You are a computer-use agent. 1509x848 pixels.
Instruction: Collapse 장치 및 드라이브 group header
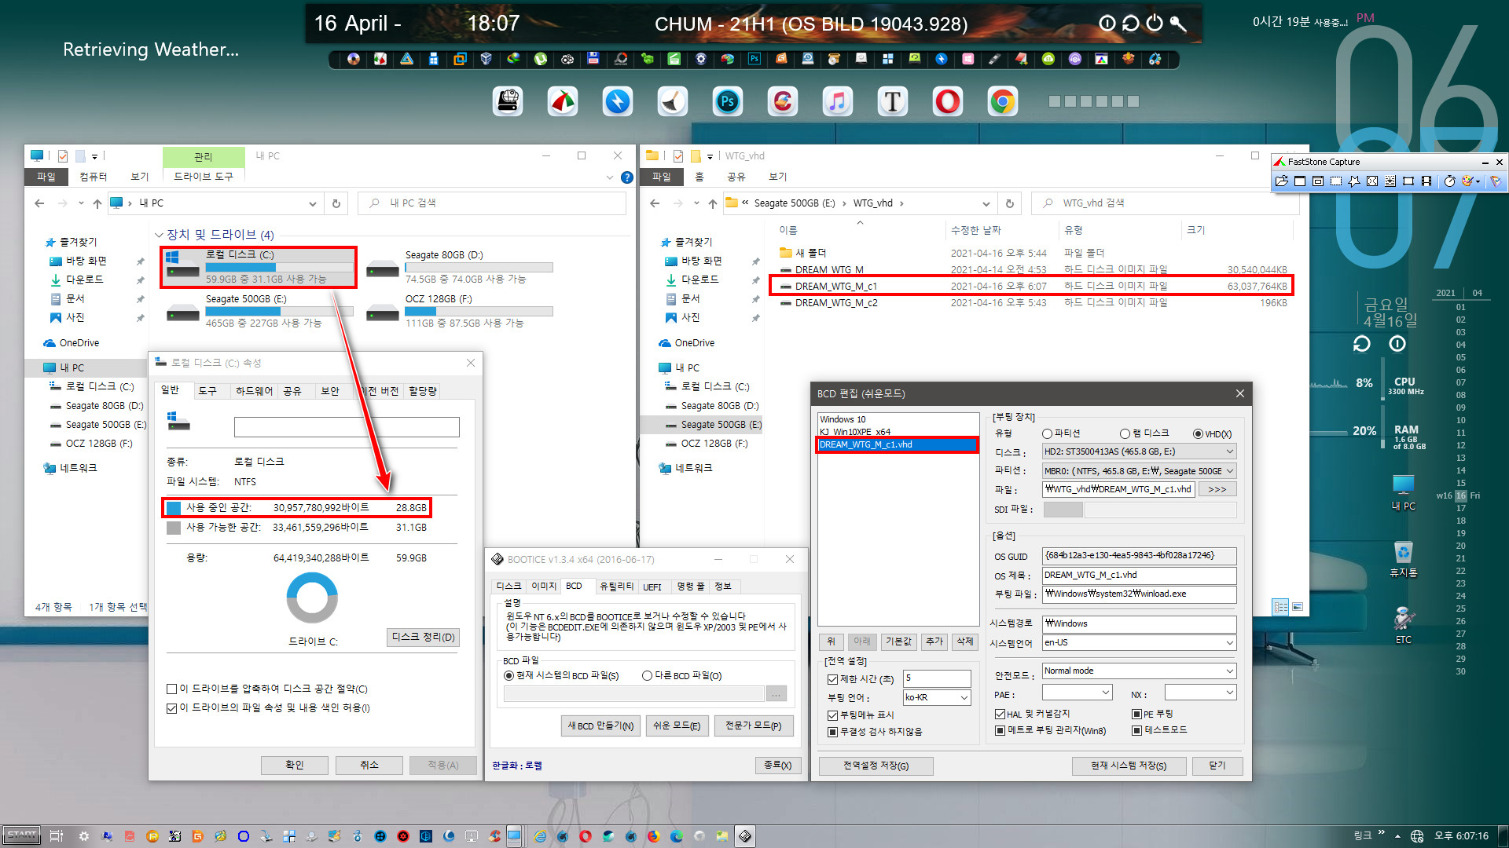point(160,235)
